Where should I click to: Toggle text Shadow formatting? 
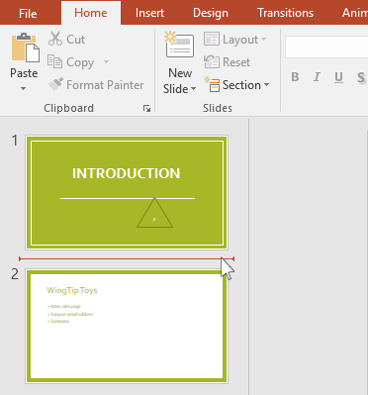pos(361,77)
